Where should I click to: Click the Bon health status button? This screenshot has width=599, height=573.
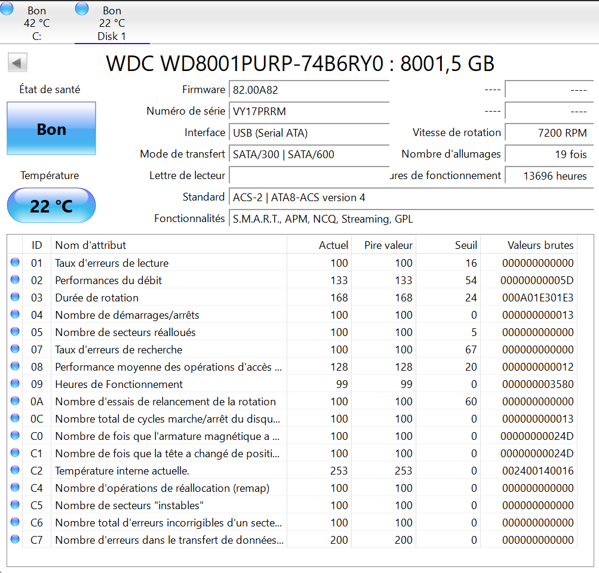[51, 129]
